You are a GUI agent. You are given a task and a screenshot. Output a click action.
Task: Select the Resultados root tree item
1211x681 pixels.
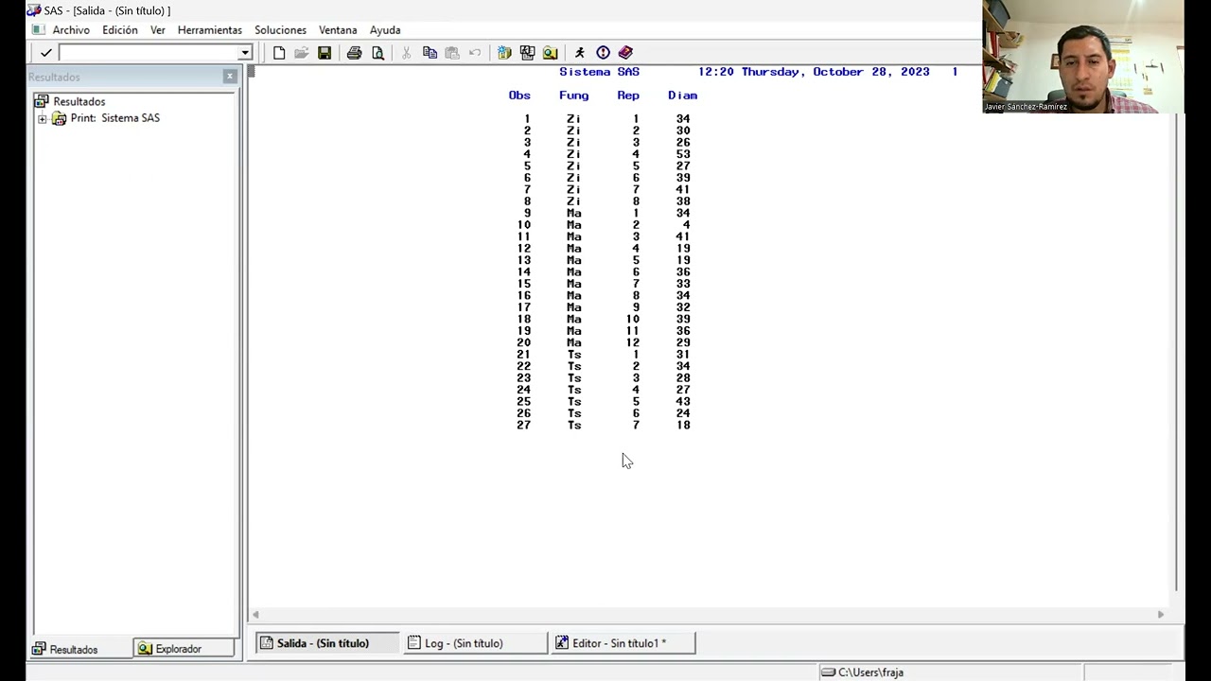79,101
